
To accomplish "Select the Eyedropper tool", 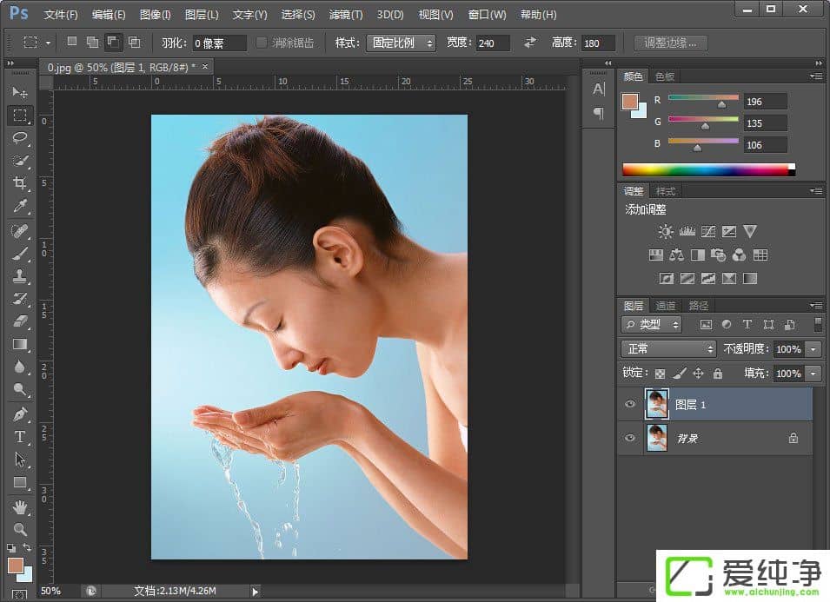I will click(20, 206).
